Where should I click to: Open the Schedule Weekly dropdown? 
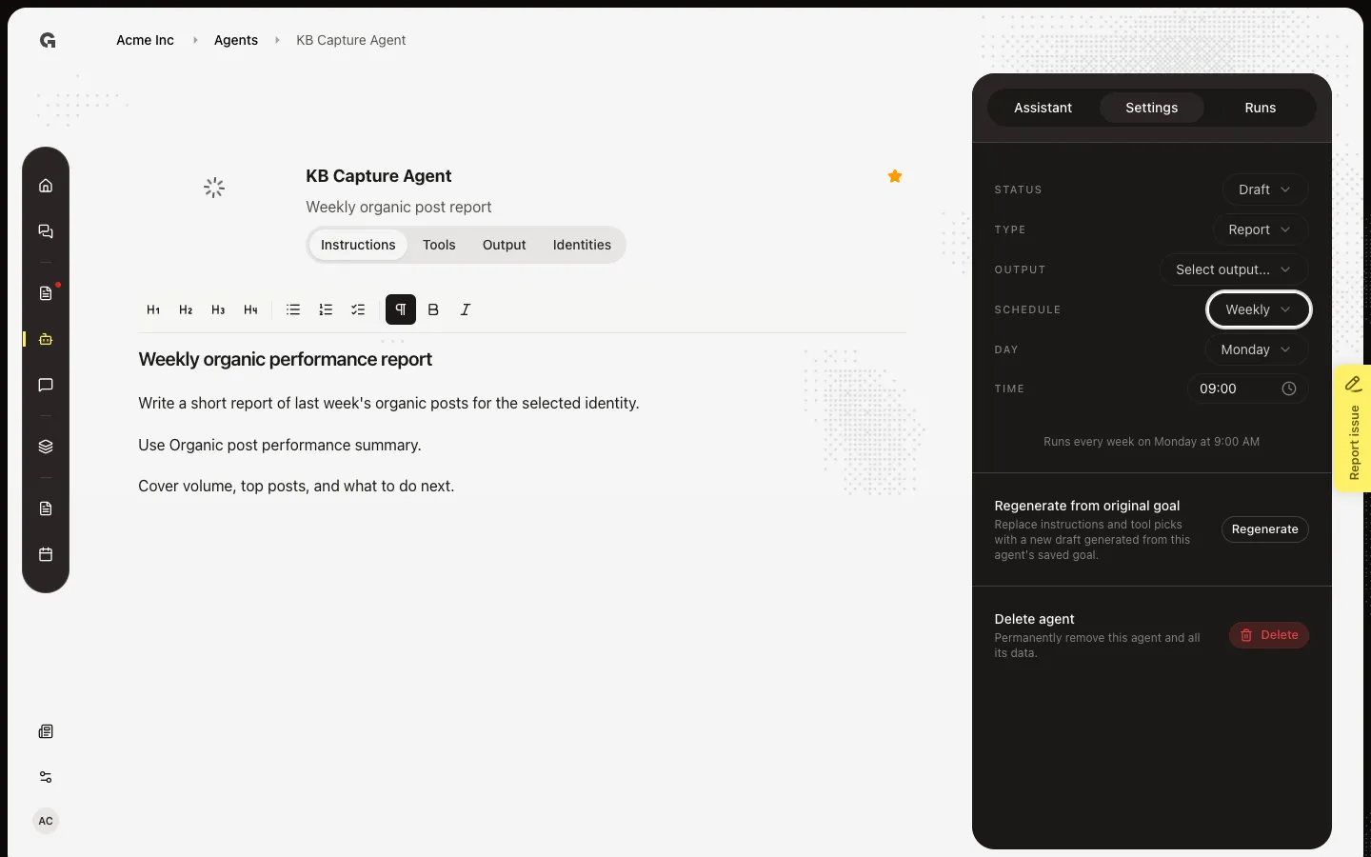coord(1259,309)
